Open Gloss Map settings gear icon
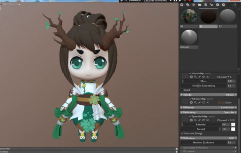 (x=191, y=77)
